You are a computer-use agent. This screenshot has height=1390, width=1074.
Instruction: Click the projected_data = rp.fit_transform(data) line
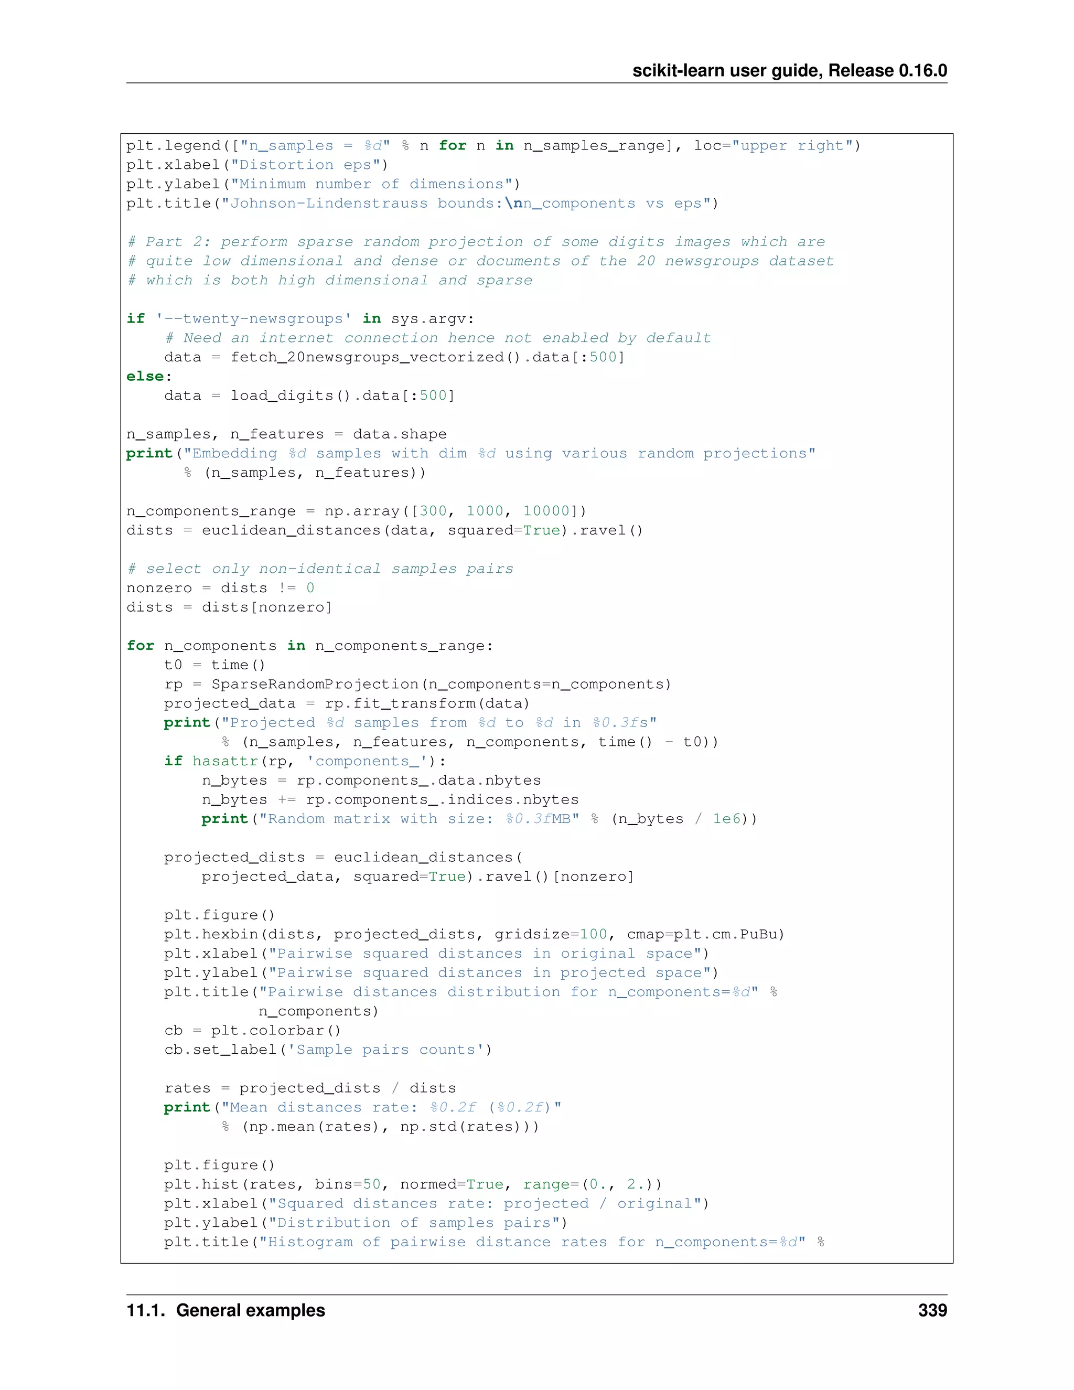tap(347, 703)
